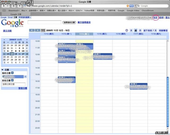
Task: Click the 登出 sign out link
Action: click(x=168, y=18)
